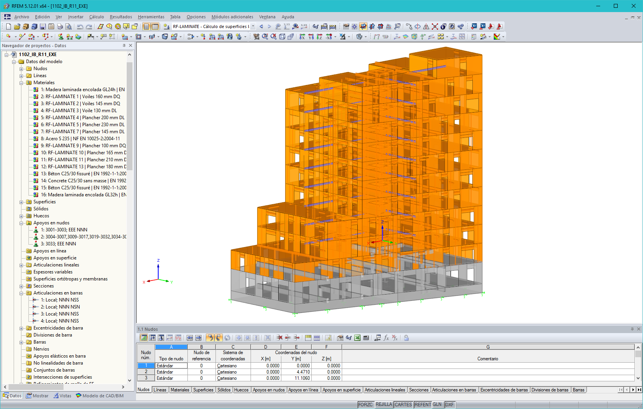
Task: Toggle FORZC in the bottom status bar
Action: click(366, 404)
